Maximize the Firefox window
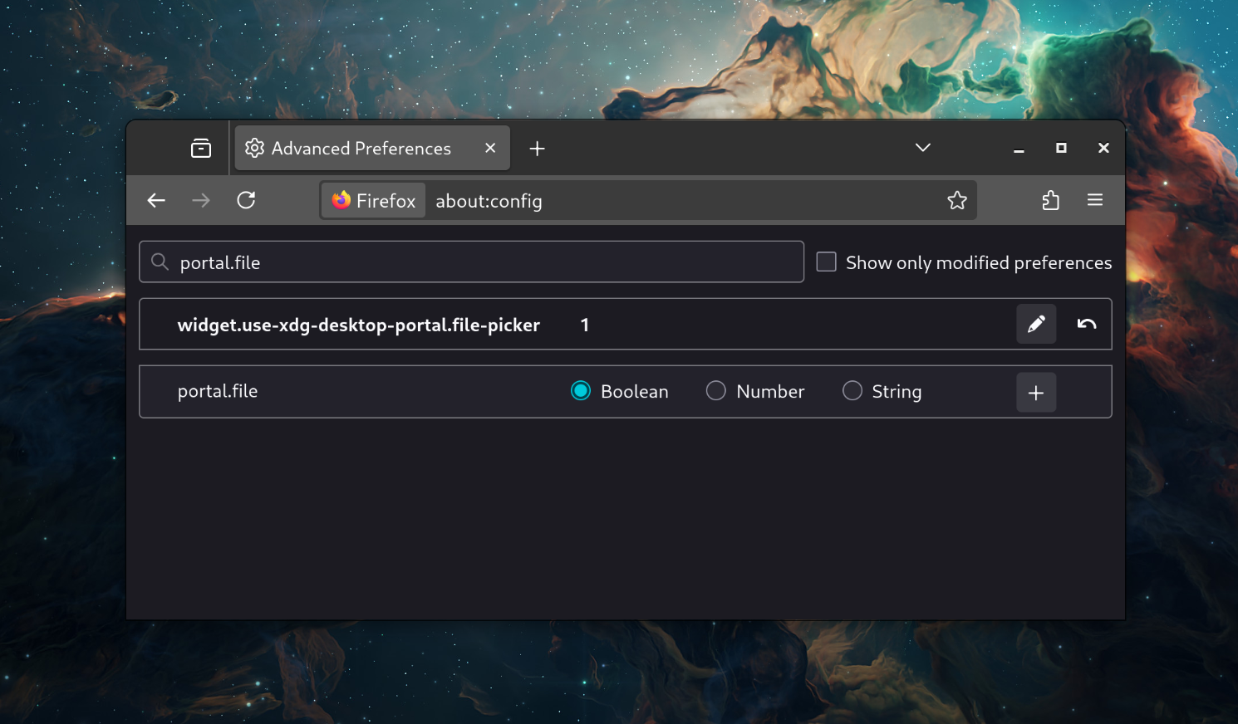The image size is (1238, 724). click(1061, 148)
